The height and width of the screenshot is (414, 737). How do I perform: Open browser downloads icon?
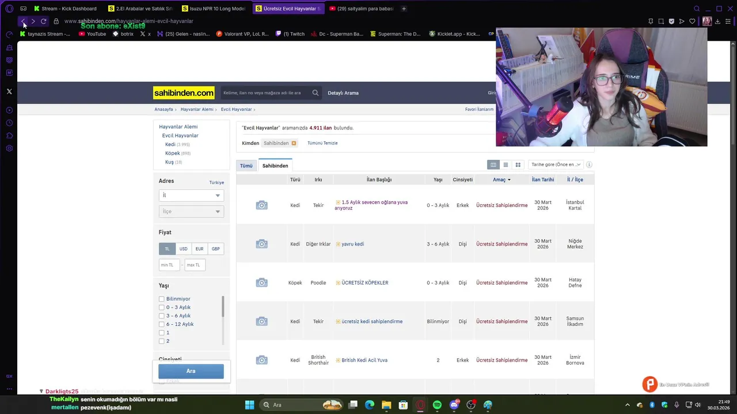tap(717, 21)
